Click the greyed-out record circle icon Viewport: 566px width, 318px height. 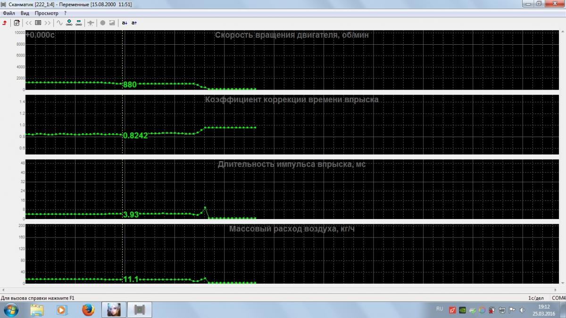click(103, 23)
